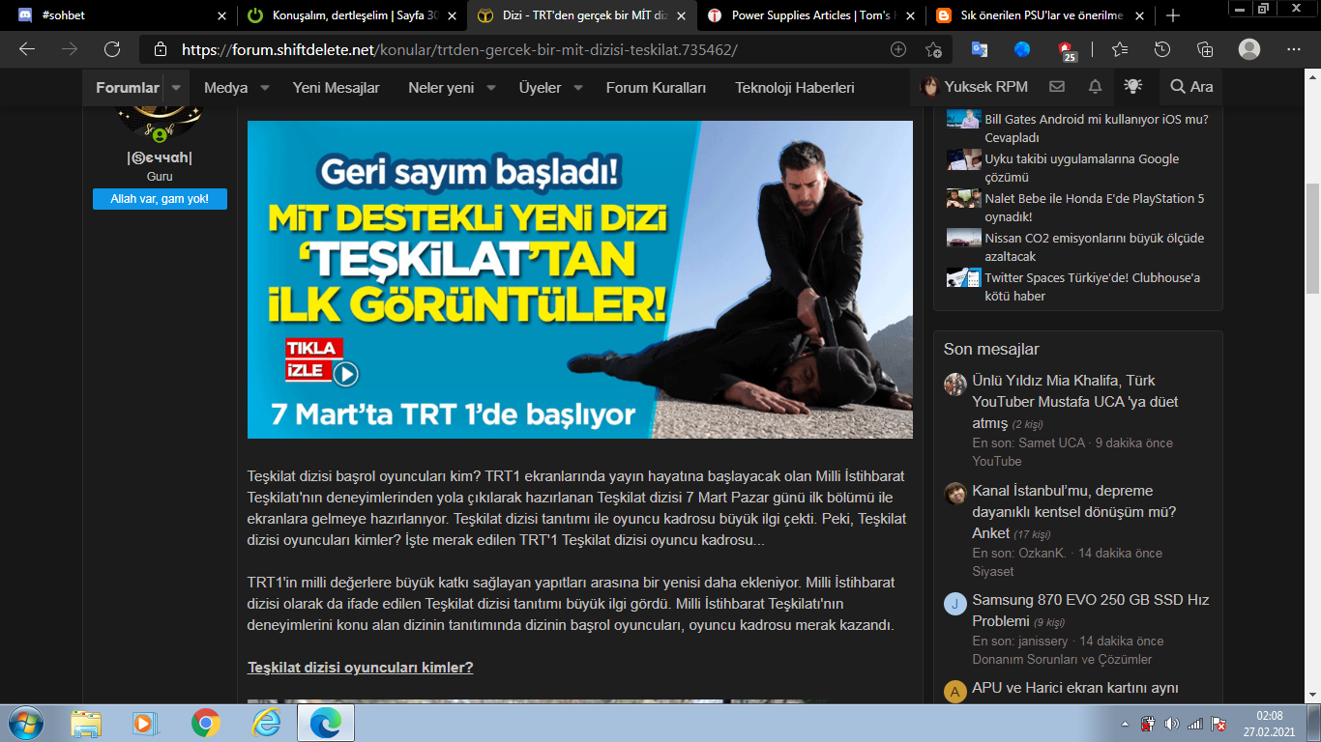This screenshot has width=1321, height=742.
Task: Expand the Forumlar dropdown arrow
Action: coord(176,88)
